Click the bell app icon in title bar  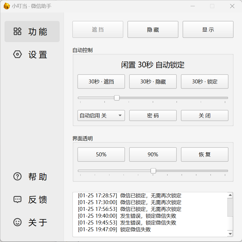click(x=7, y=6)
